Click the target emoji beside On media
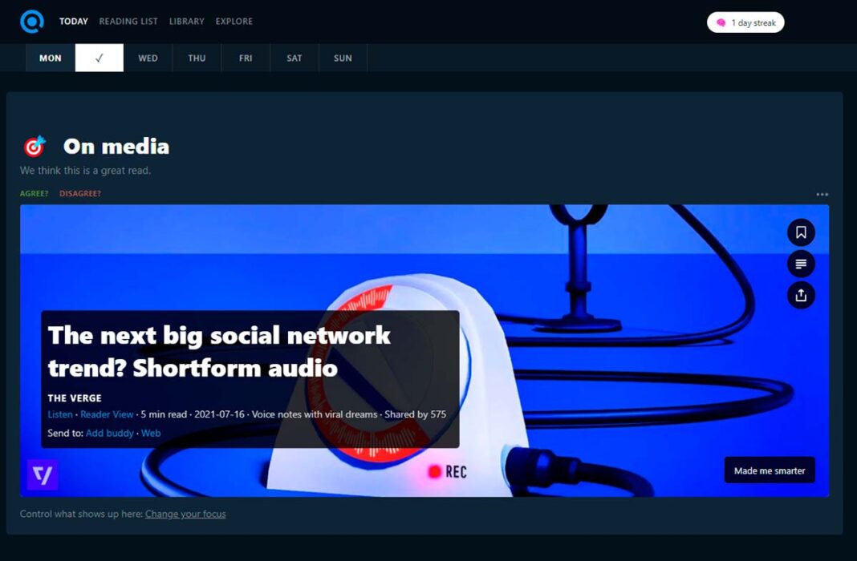Image resolution: width=857 pixels, height=561 pixels. click(x=35, y=146)
